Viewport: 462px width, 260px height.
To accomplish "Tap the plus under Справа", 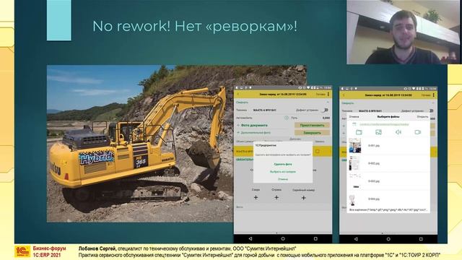I will (276, 197).
